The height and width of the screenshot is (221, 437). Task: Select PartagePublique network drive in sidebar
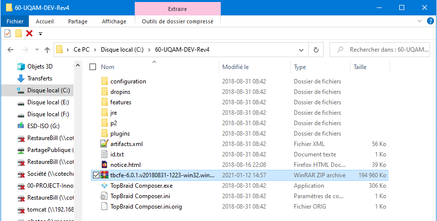(50, 150)
